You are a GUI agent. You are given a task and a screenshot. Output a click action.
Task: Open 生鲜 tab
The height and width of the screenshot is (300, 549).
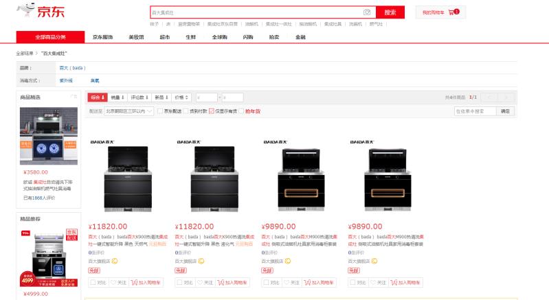point(191,37)
